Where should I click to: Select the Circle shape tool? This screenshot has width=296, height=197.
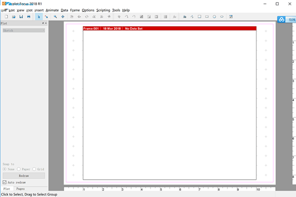tap(214, 17)
